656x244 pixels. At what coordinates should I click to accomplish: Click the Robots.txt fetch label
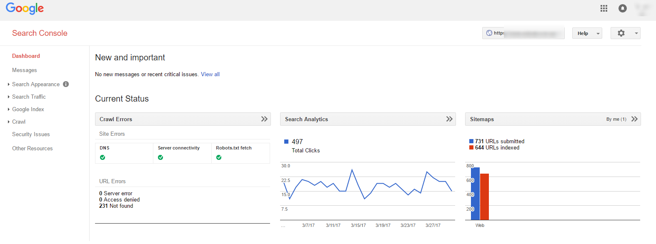click(x=234, y=148)
